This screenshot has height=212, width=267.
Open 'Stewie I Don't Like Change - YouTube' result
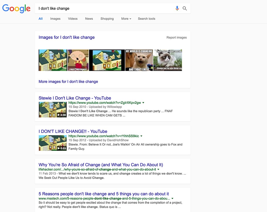point(75,98)
